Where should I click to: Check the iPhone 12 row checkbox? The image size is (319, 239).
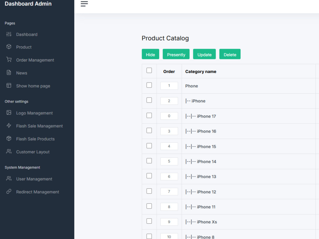point(149,191)
